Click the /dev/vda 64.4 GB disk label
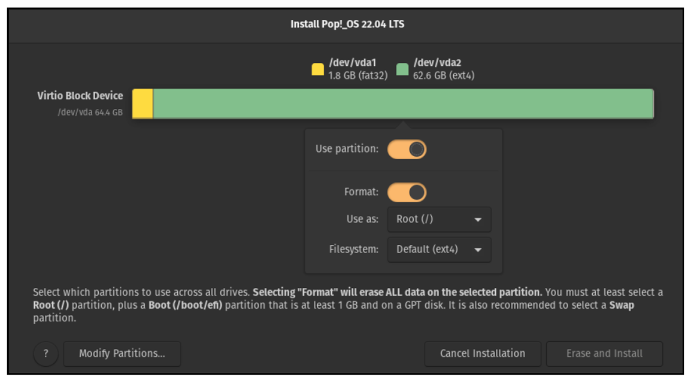691x383 pixels. (x=90, y=111)
